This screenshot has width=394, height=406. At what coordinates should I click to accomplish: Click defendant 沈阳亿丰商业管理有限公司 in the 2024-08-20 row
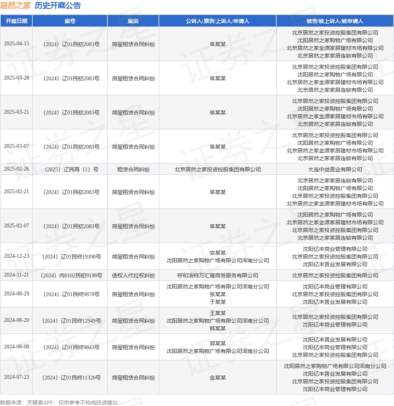[335, 325]
